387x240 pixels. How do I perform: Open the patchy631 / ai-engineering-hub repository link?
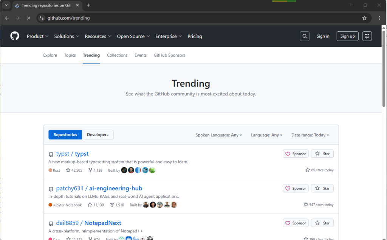pos(99,188)
